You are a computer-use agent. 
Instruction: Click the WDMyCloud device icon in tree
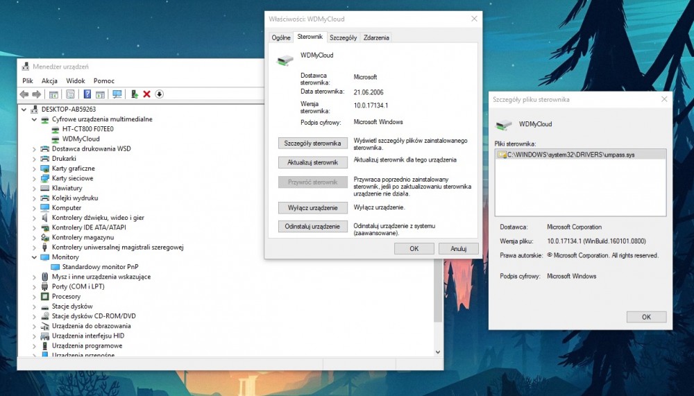[x=55, y=139]
